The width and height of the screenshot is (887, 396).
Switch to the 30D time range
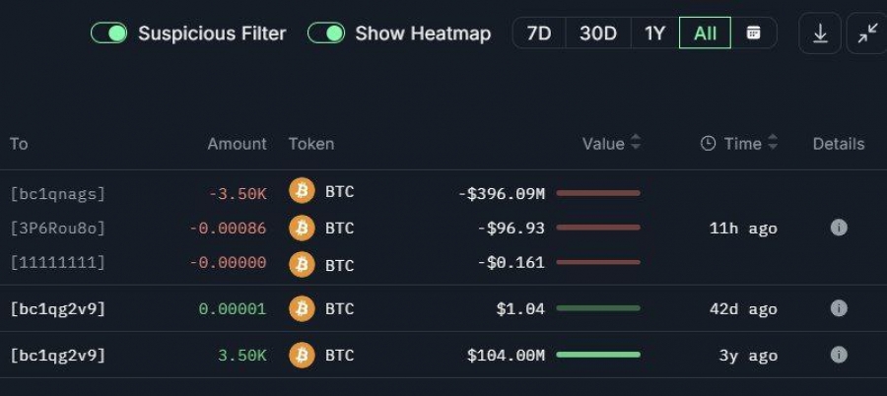coord(598,33)
